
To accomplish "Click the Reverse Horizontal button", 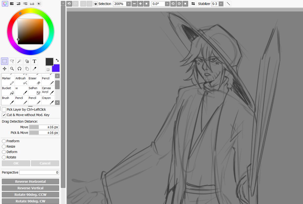I will coord(30,181).
